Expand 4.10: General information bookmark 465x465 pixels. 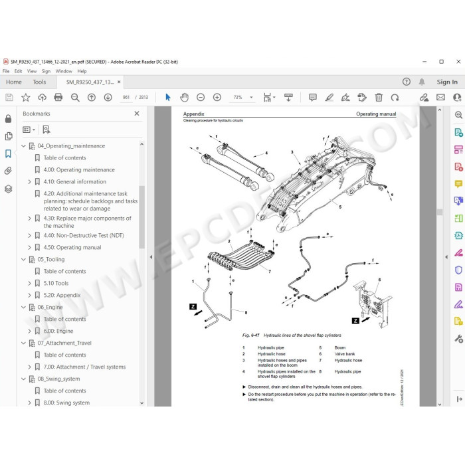[x=29, y=182]
